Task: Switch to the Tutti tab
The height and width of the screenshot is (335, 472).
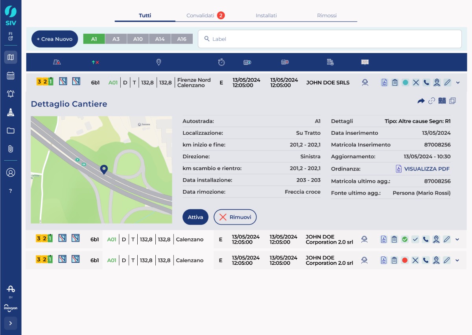Action: (145, 16)
